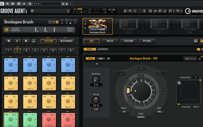203x127 pixels.
Task: Click the pattern play button
Action: [x=17, y=41]
